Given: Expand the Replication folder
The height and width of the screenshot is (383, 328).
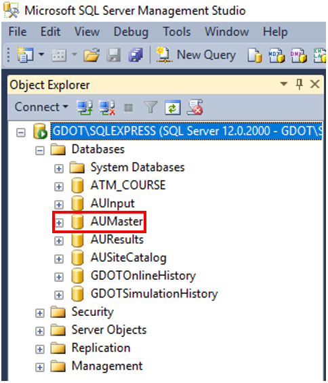Looking at the screenshot, I should [40, 349].
